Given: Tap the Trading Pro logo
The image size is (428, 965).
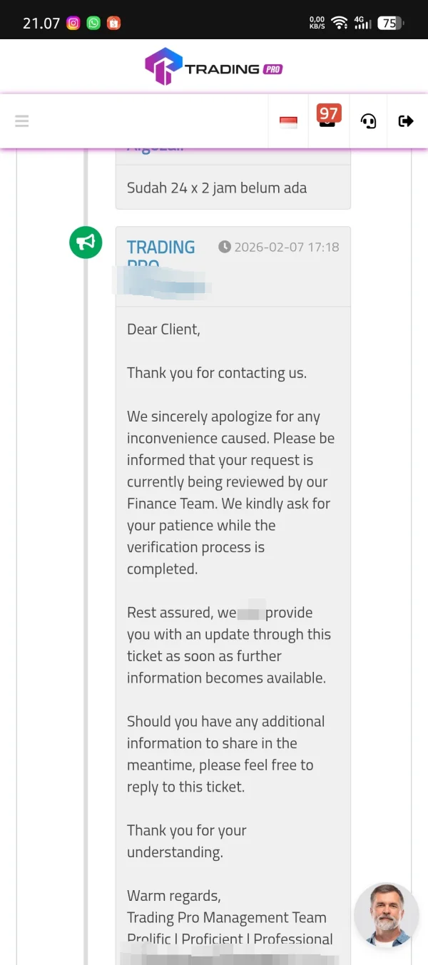Looking at the screenshot, I should [x=213, y=67].
